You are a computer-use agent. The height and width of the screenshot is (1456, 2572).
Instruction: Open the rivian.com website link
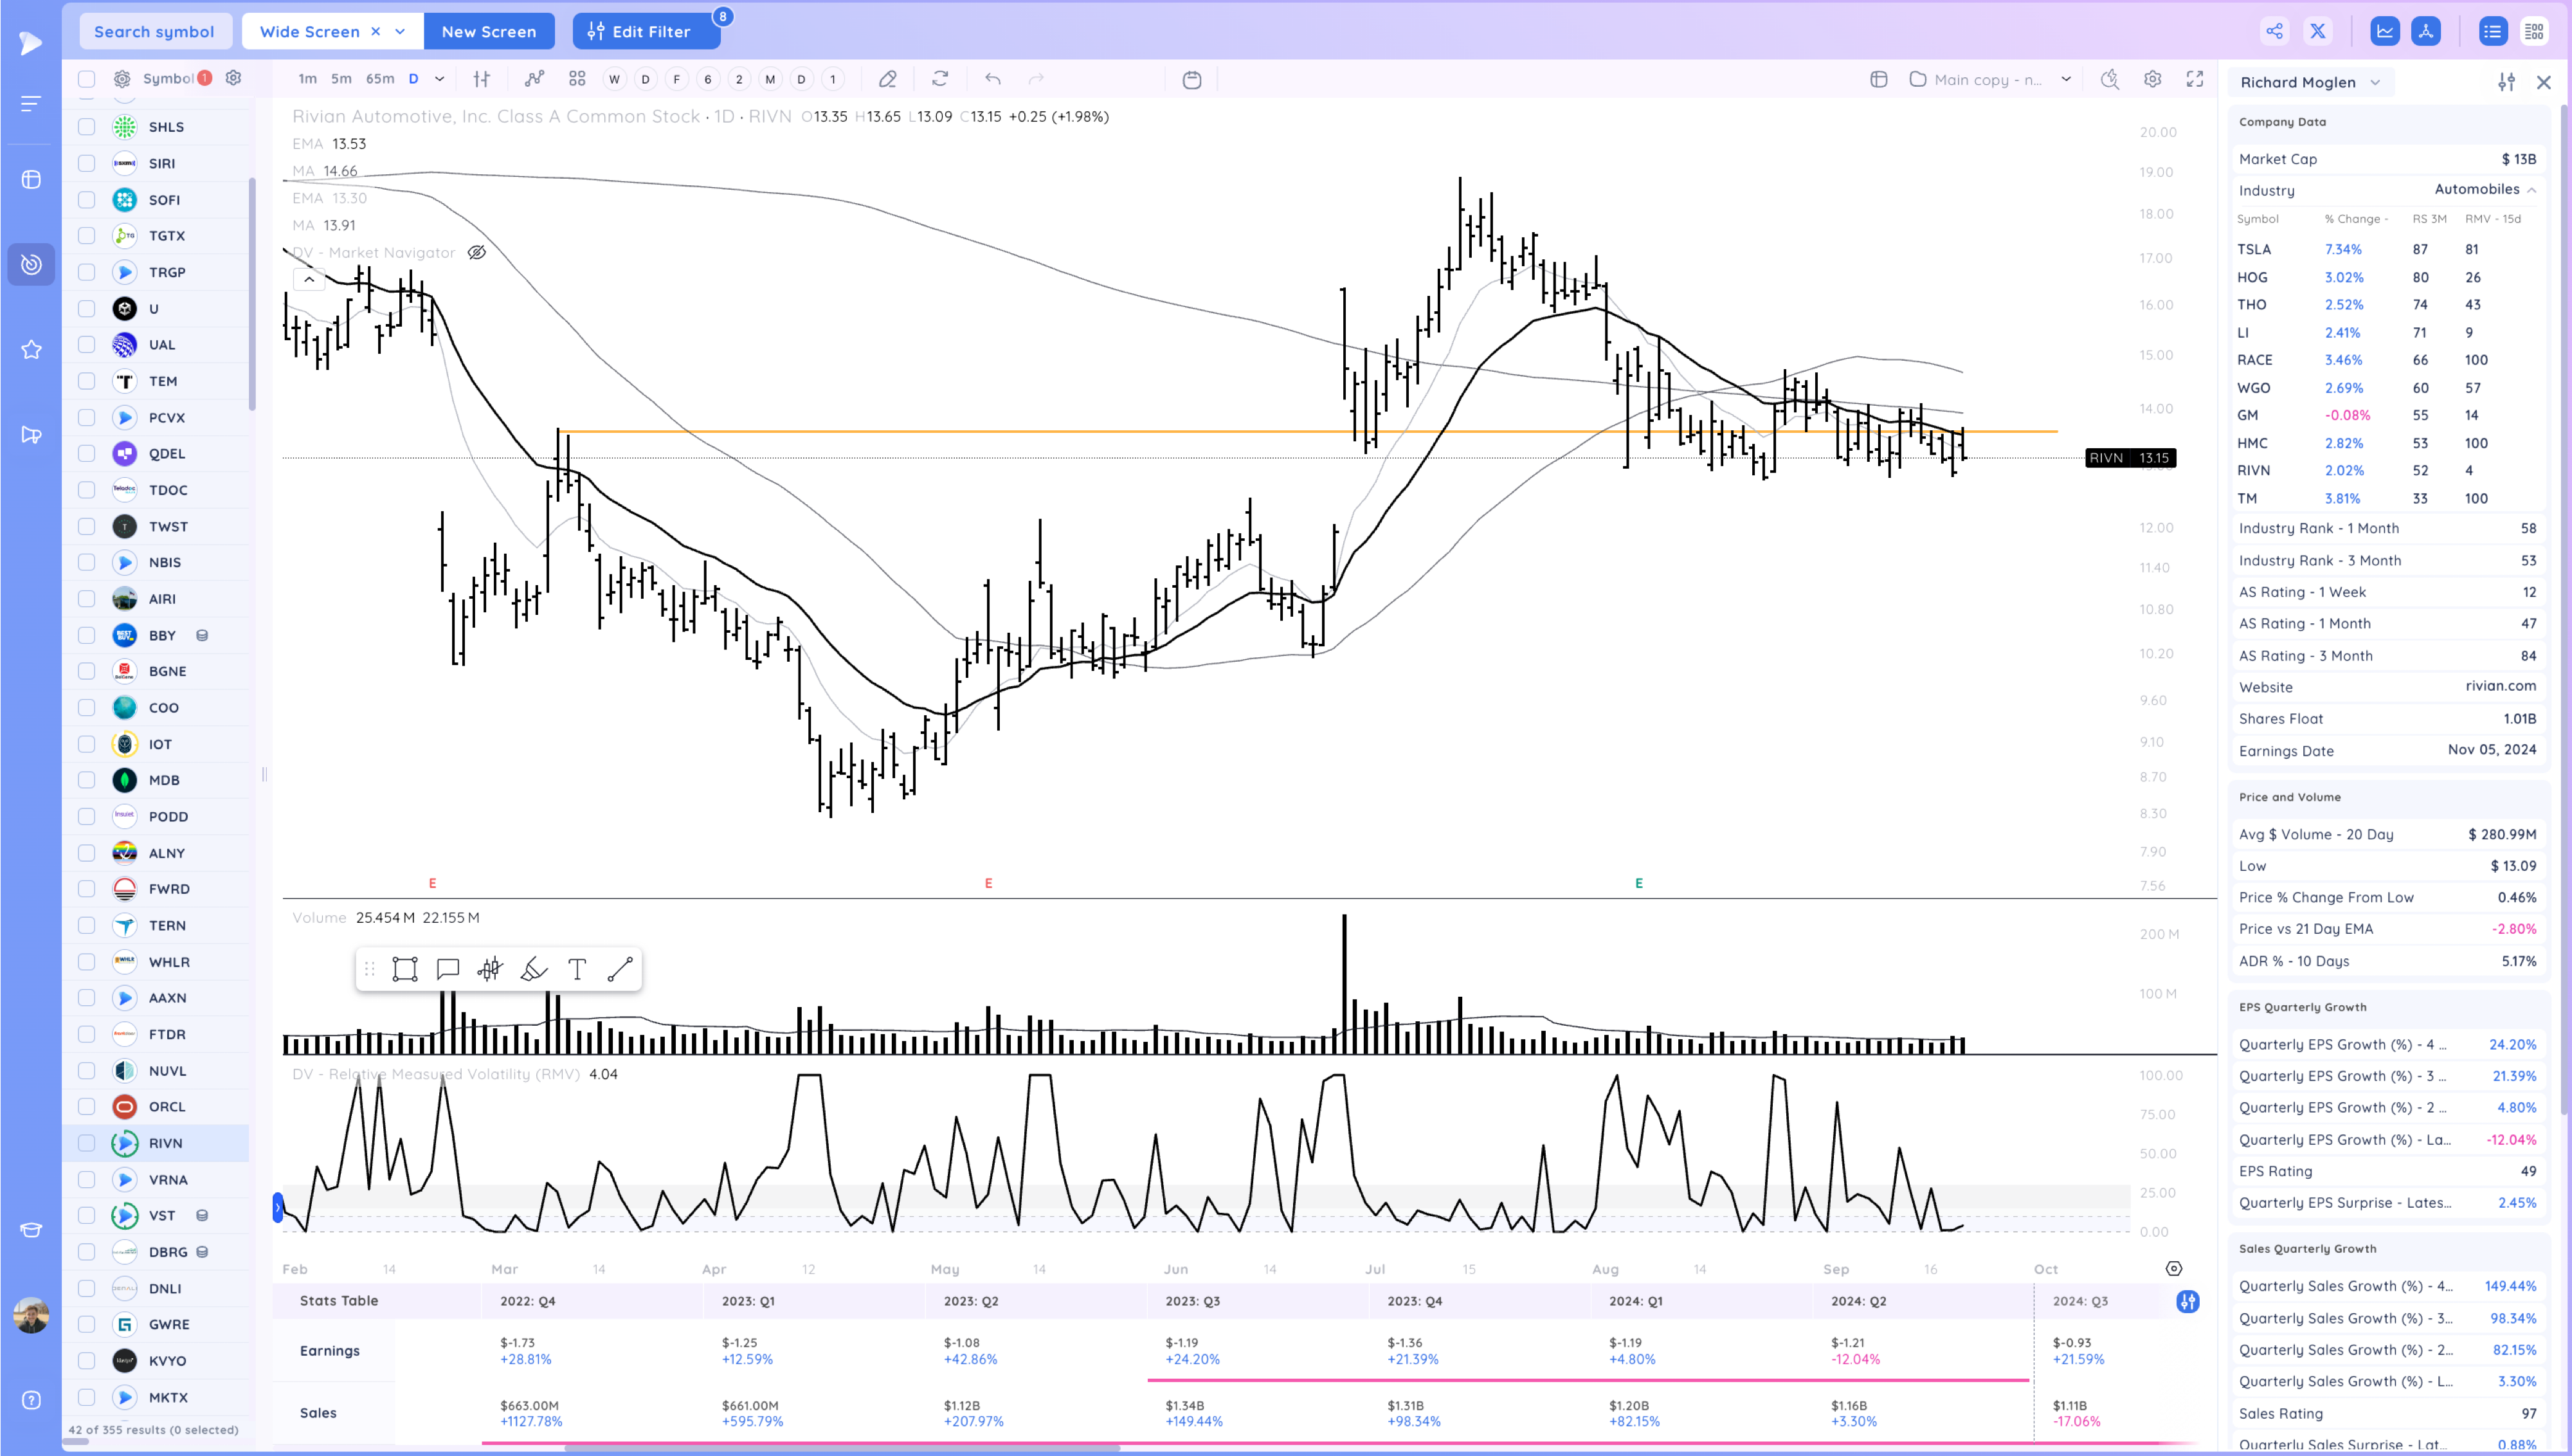point(2500,686)
